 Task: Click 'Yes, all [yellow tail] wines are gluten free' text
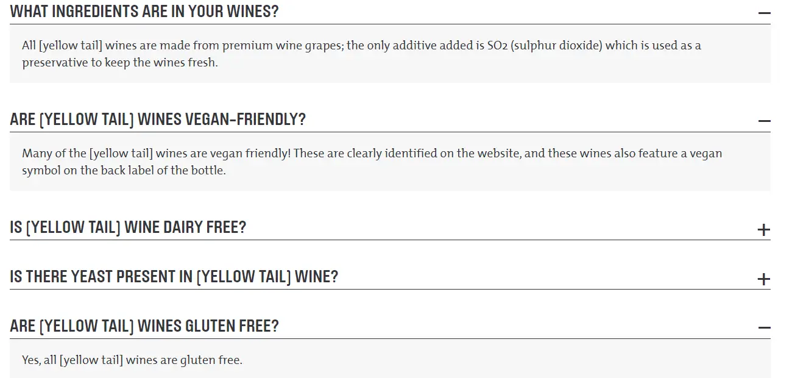(x=132, y=360)
